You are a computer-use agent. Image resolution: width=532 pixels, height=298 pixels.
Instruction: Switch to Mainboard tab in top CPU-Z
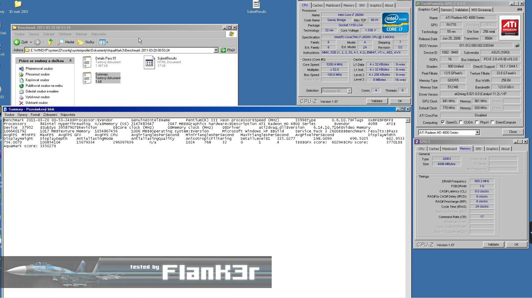pos(333,5)
